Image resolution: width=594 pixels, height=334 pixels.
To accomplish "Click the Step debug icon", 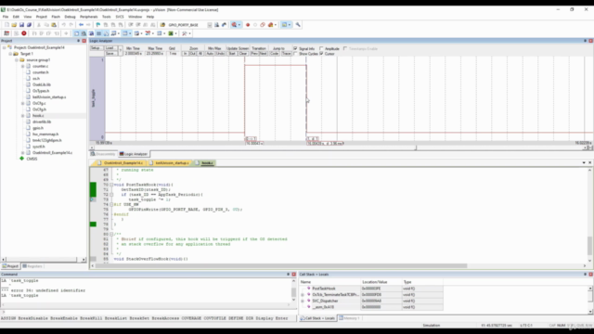I will [34, 33].
